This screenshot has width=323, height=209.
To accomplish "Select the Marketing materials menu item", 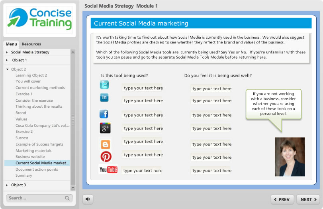I will click(x=33, y=151).
